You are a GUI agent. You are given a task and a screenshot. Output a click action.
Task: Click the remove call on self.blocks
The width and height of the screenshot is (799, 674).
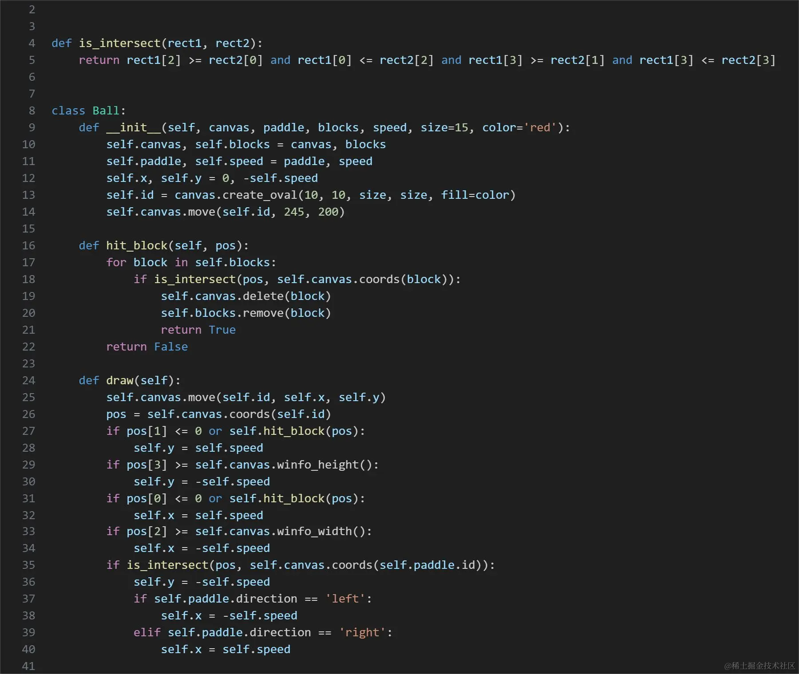pyautogui.click(x=263, y=313)
